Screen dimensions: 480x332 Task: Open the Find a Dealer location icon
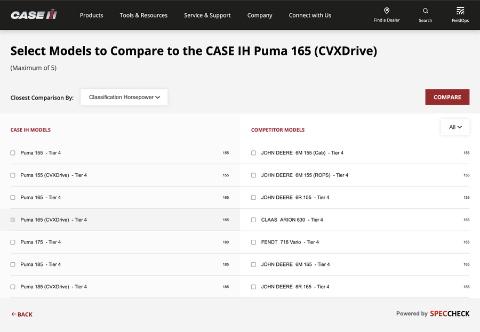387,11
